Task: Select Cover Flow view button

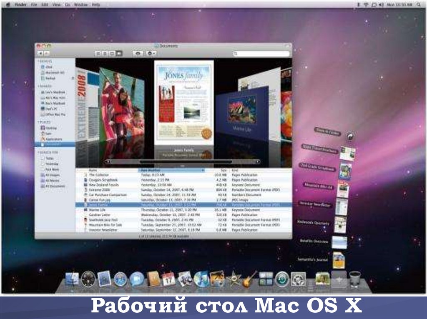Action: click(x=119, y=54)
